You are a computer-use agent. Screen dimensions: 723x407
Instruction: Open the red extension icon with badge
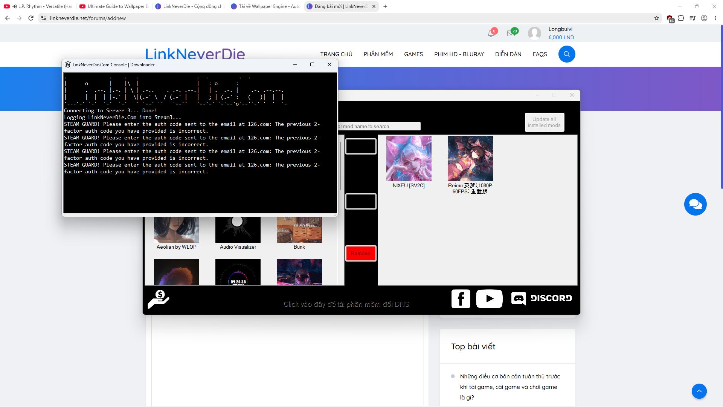click(670, 18)
